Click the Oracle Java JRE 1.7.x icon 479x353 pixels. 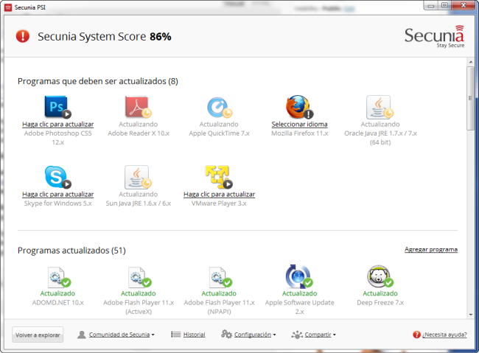(x=380, y=107)
